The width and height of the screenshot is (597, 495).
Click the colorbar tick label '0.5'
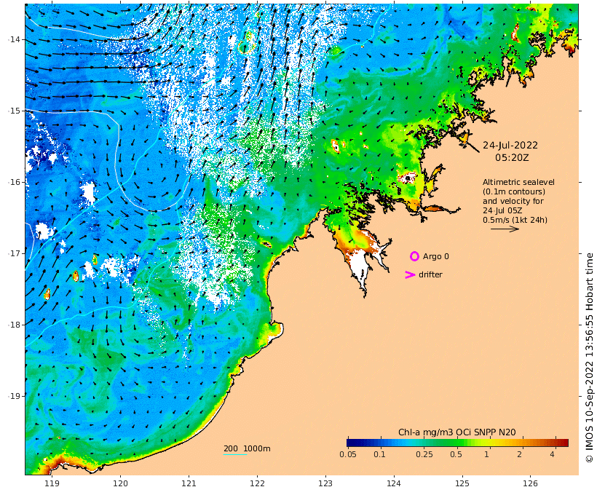coord(456,454)
